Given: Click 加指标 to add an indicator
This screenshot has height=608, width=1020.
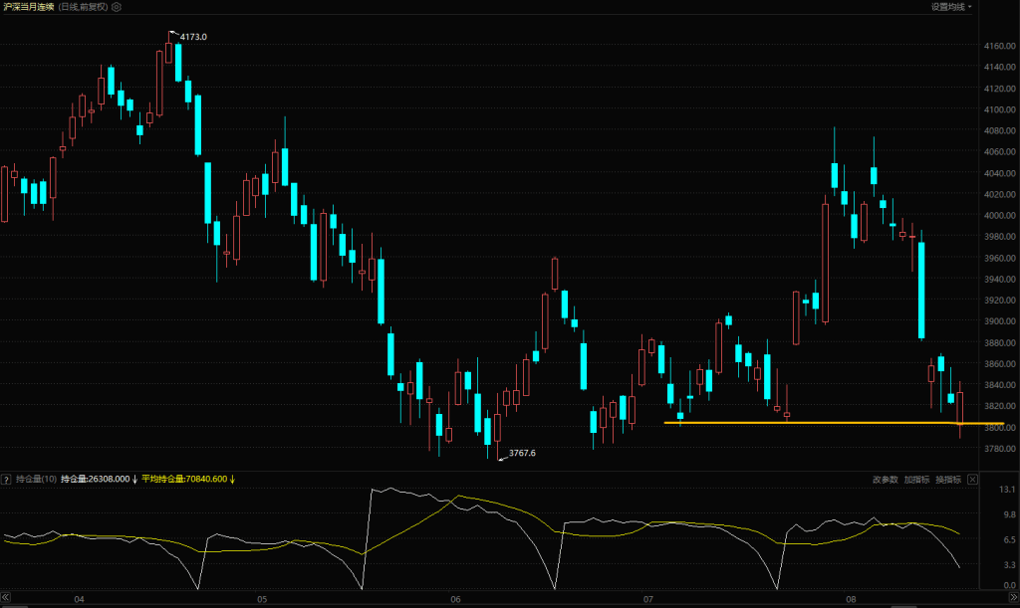Looking at the screenshot, I should pyautogui.click(x=916, y=480).
